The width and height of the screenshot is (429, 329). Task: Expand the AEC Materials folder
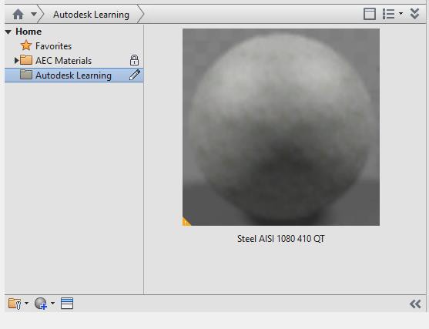pos(16,60)
